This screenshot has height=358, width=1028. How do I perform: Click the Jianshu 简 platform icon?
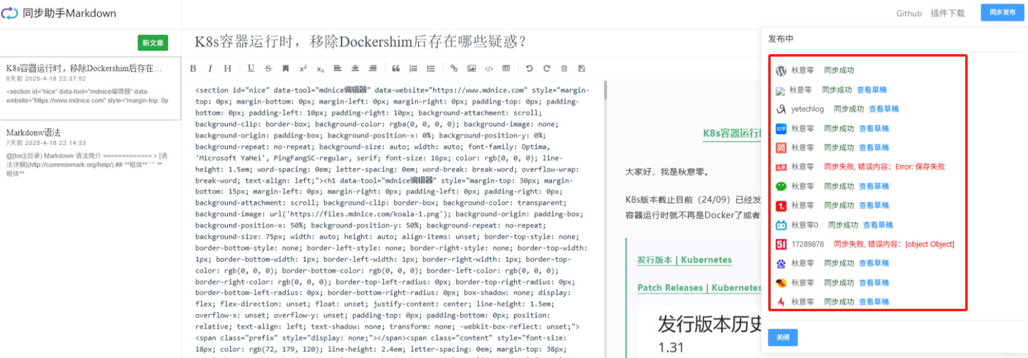point(781,148)
